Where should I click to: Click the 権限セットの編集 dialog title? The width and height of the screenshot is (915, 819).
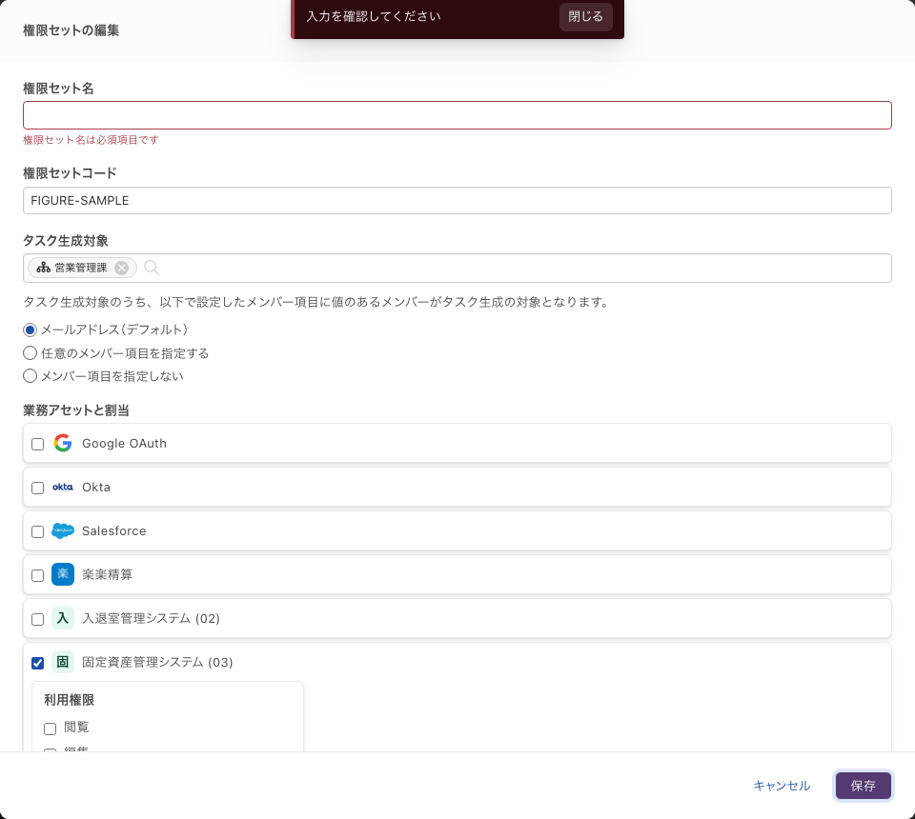[71, 30]
